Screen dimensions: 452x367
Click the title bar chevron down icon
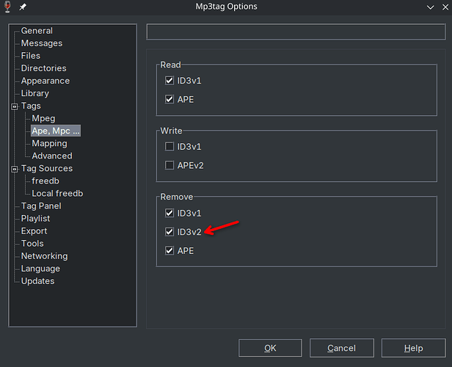[x=430, y=7]
